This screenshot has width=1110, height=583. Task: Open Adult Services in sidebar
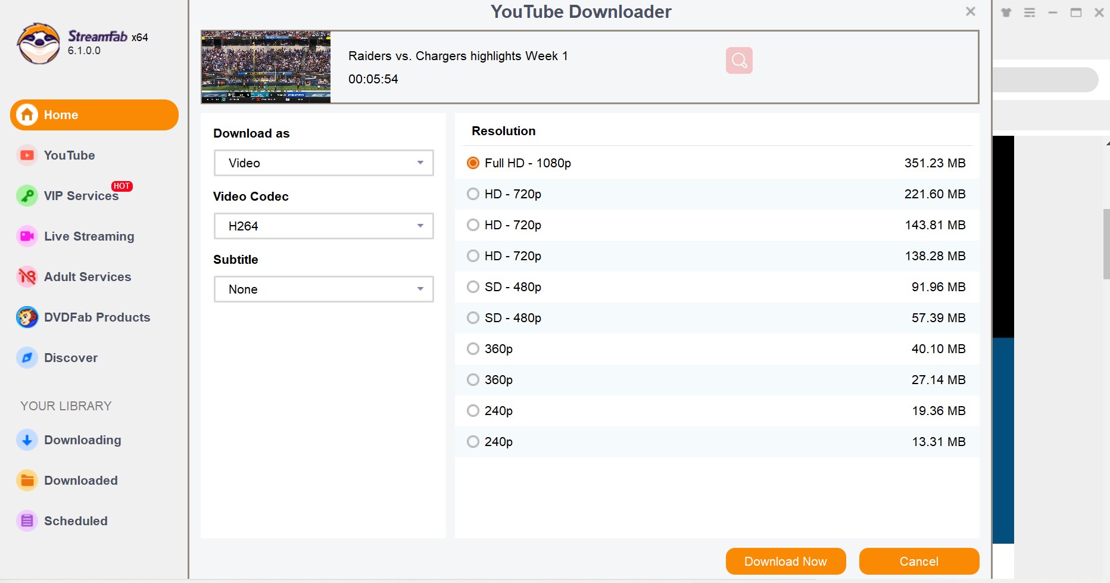(88, 277)
